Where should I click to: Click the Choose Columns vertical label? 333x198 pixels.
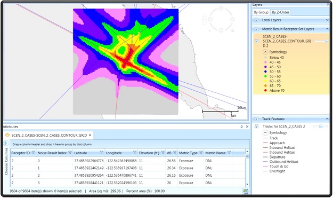coord(6,161)
